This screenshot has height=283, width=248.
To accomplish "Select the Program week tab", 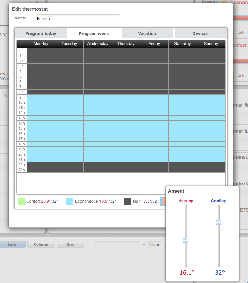I will [x=94, y=33].
